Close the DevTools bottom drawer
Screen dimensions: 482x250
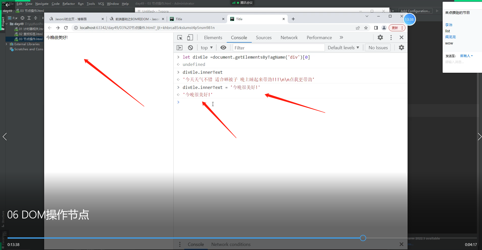401,244
